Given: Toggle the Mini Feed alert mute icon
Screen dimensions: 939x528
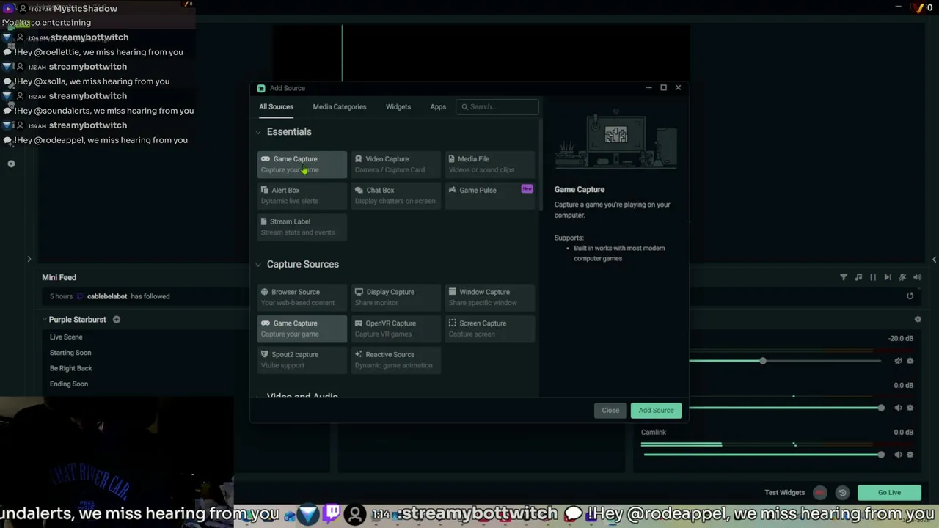Looking at the screenshot, I should (902, 277).
